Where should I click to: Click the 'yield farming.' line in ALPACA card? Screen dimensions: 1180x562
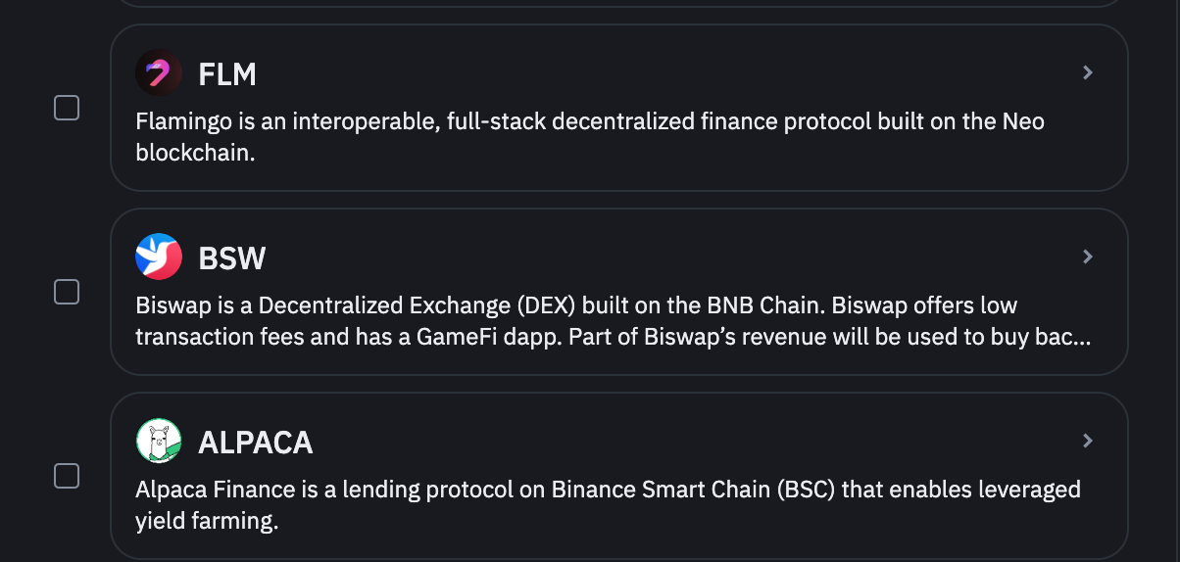[207, 521]
